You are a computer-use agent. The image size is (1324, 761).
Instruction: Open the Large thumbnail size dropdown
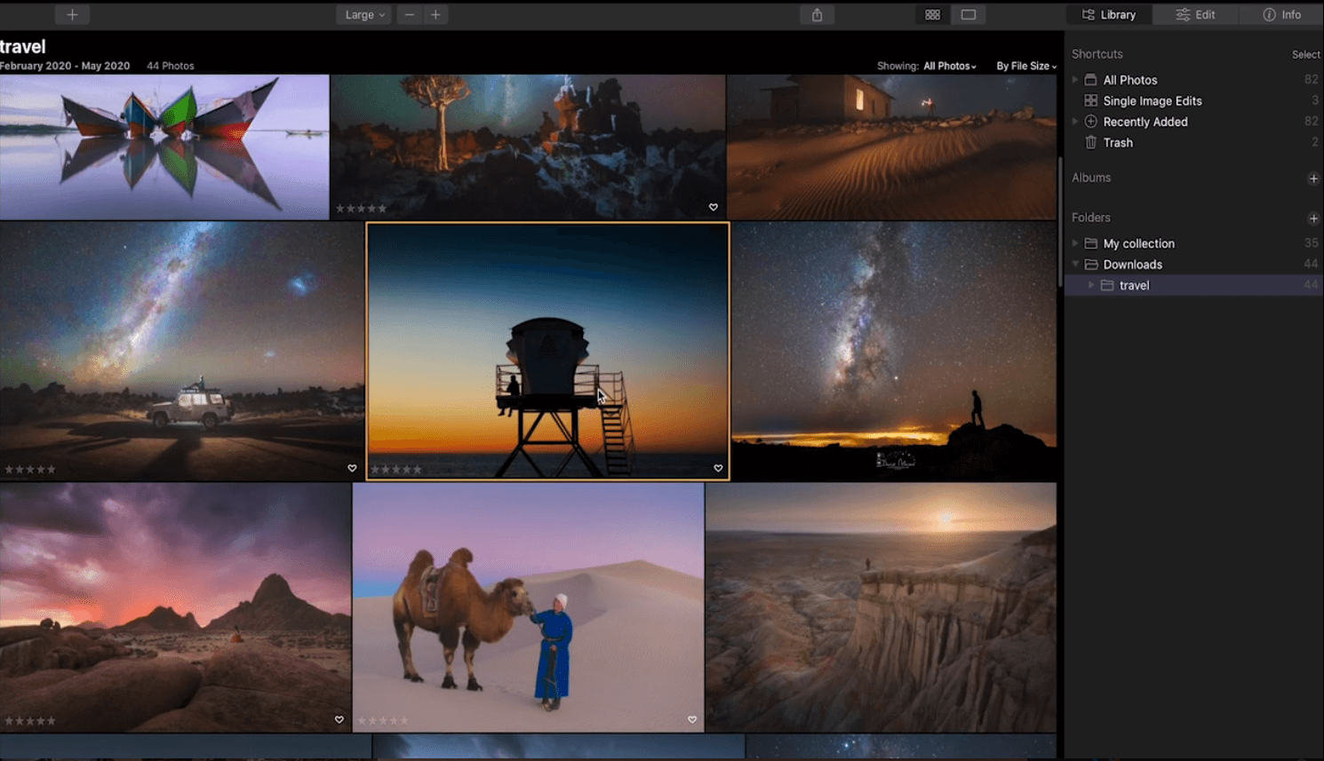tap(363, 14)
